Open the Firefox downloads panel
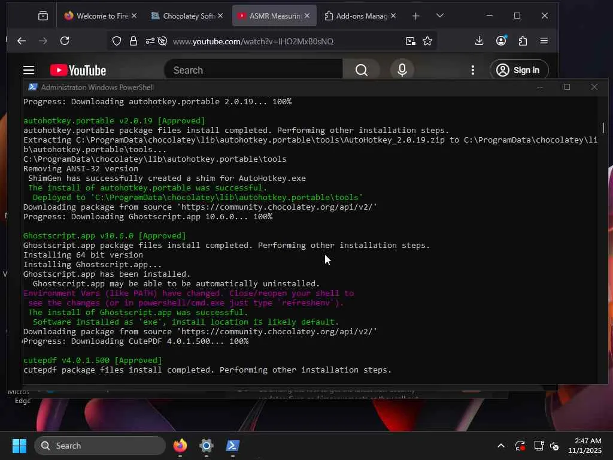 [480, 41]
